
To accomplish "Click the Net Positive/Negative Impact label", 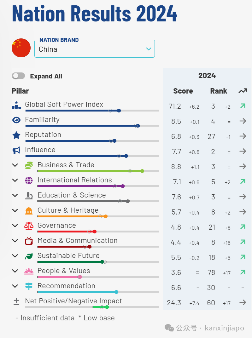I will (x=73, y=301).
